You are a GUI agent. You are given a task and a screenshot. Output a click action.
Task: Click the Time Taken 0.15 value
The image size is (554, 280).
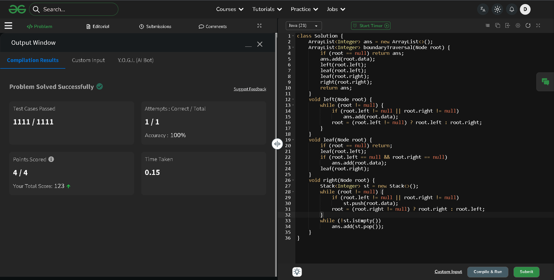point(152,173)
